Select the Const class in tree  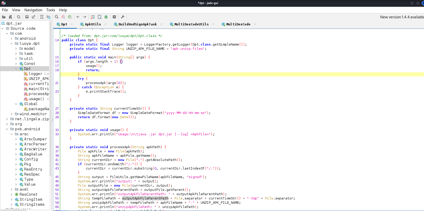coord(29,64)
